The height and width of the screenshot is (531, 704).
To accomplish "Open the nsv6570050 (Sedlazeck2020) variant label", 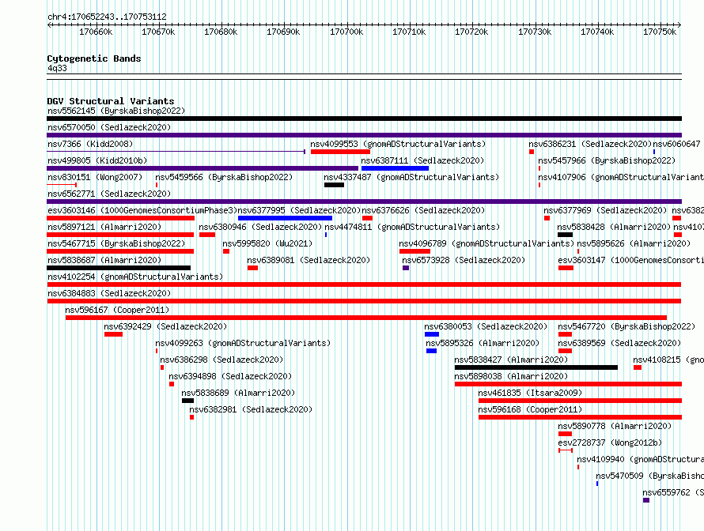I will 109,127.
